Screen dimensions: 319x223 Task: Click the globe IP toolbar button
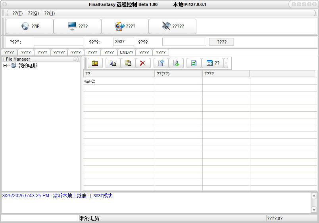[30, 26]
